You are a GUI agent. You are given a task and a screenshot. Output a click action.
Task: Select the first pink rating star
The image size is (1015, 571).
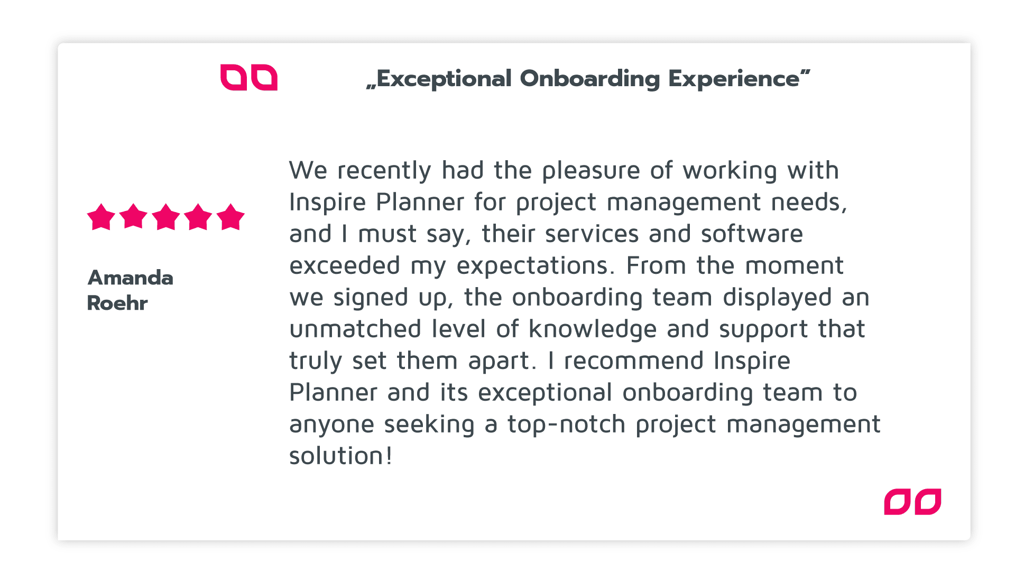[101, 217]
